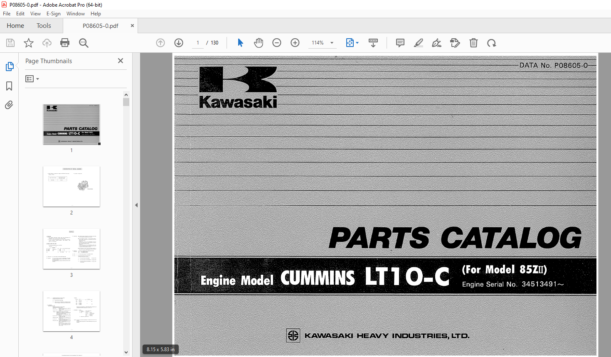Viewport: 611px width, 357px height.
Task: Click the upload to cloud icon
Action: click(x=47, y=43)
